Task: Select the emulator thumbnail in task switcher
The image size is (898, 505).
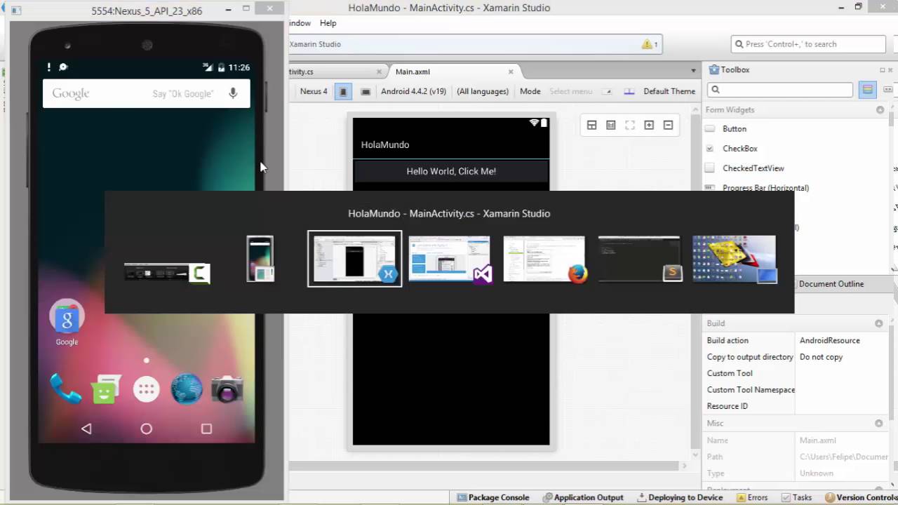Action: click(x=260, y=259)
